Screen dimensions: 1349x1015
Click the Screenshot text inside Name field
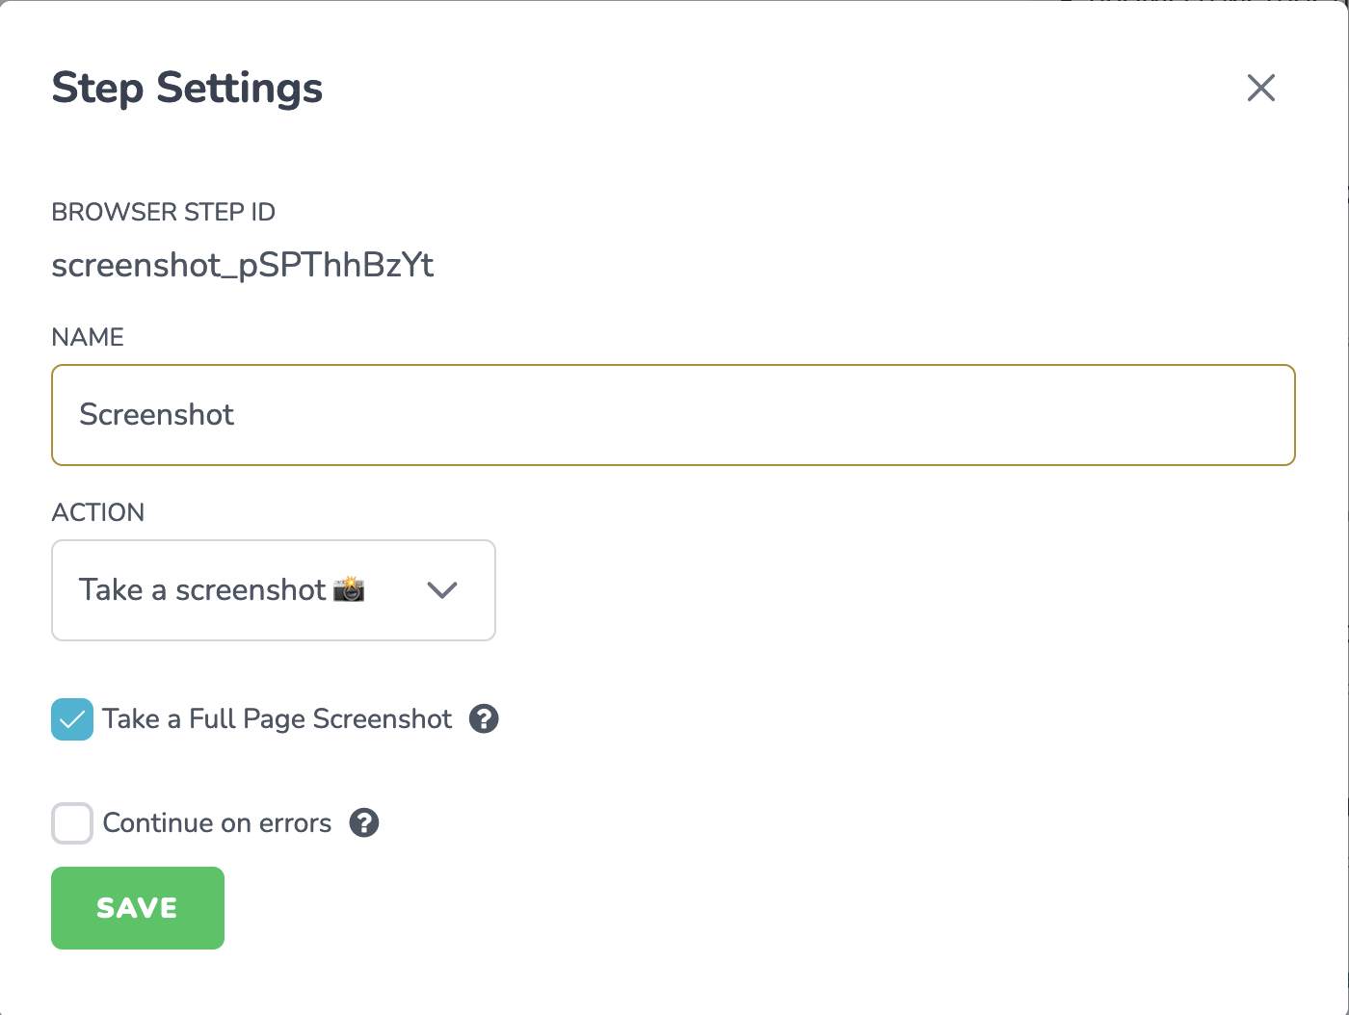point(157,415)
